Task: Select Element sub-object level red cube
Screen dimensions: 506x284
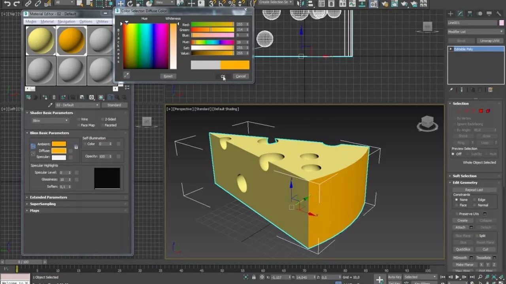Action: click(x=488, y=111)
